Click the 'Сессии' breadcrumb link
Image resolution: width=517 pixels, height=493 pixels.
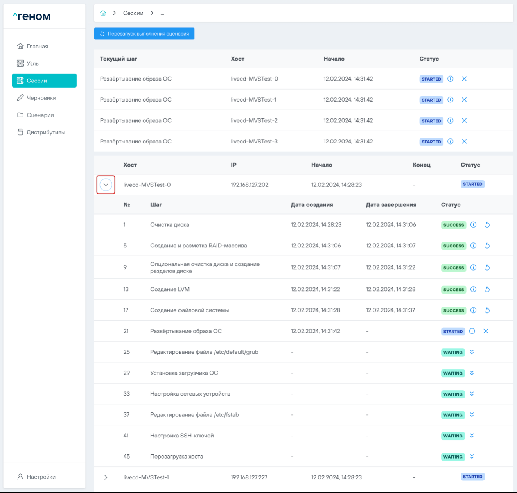pyautogui.click(x=133, y=13)
